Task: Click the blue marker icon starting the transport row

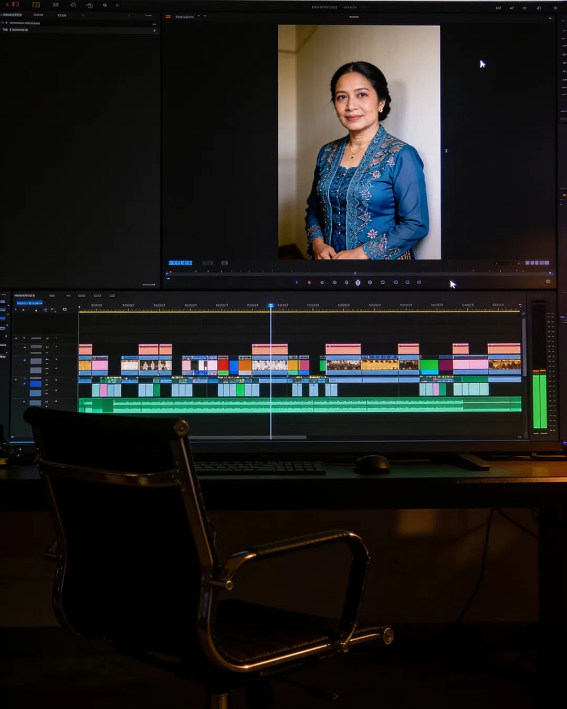Action: [297, 283]
